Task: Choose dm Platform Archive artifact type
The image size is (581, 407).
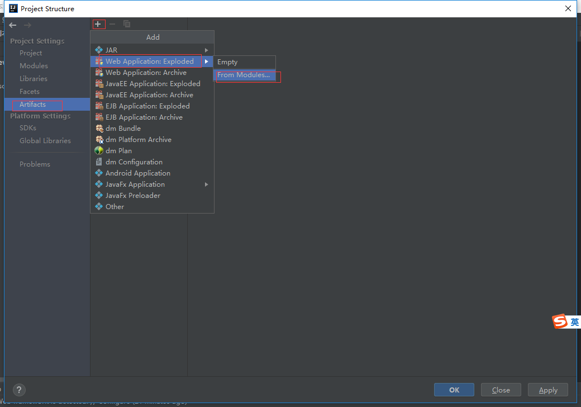Action: tap(152, 139)
